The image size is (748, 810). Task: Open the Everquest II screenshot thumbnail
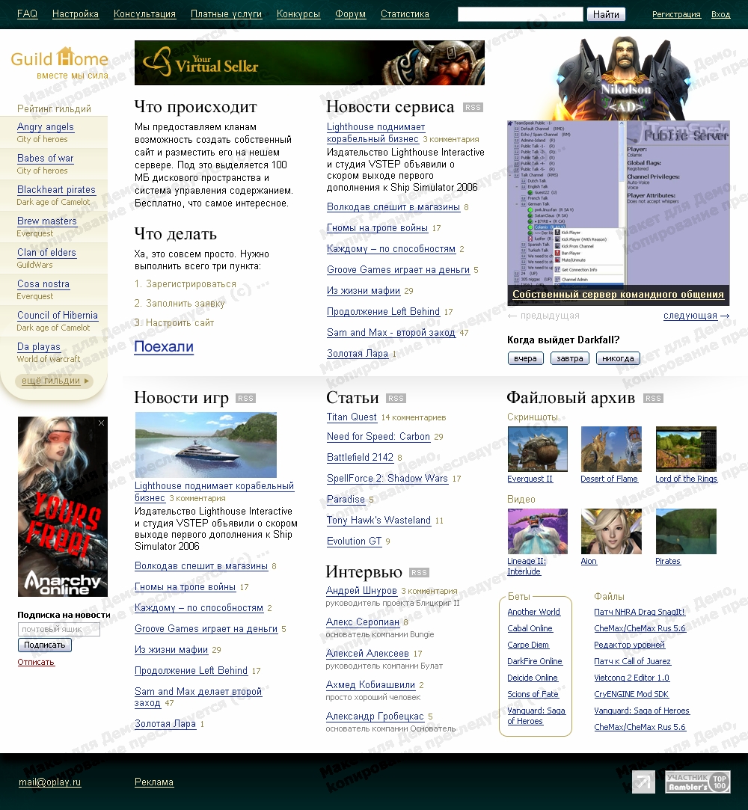coord(537,449)
